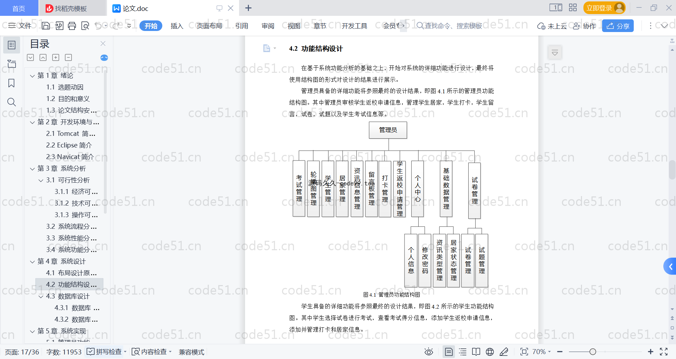Image resolution: width=676 pixels, height=359 pixels.
Task: Click 兼容模式 in status bar
Action: (x=192, y=352)
